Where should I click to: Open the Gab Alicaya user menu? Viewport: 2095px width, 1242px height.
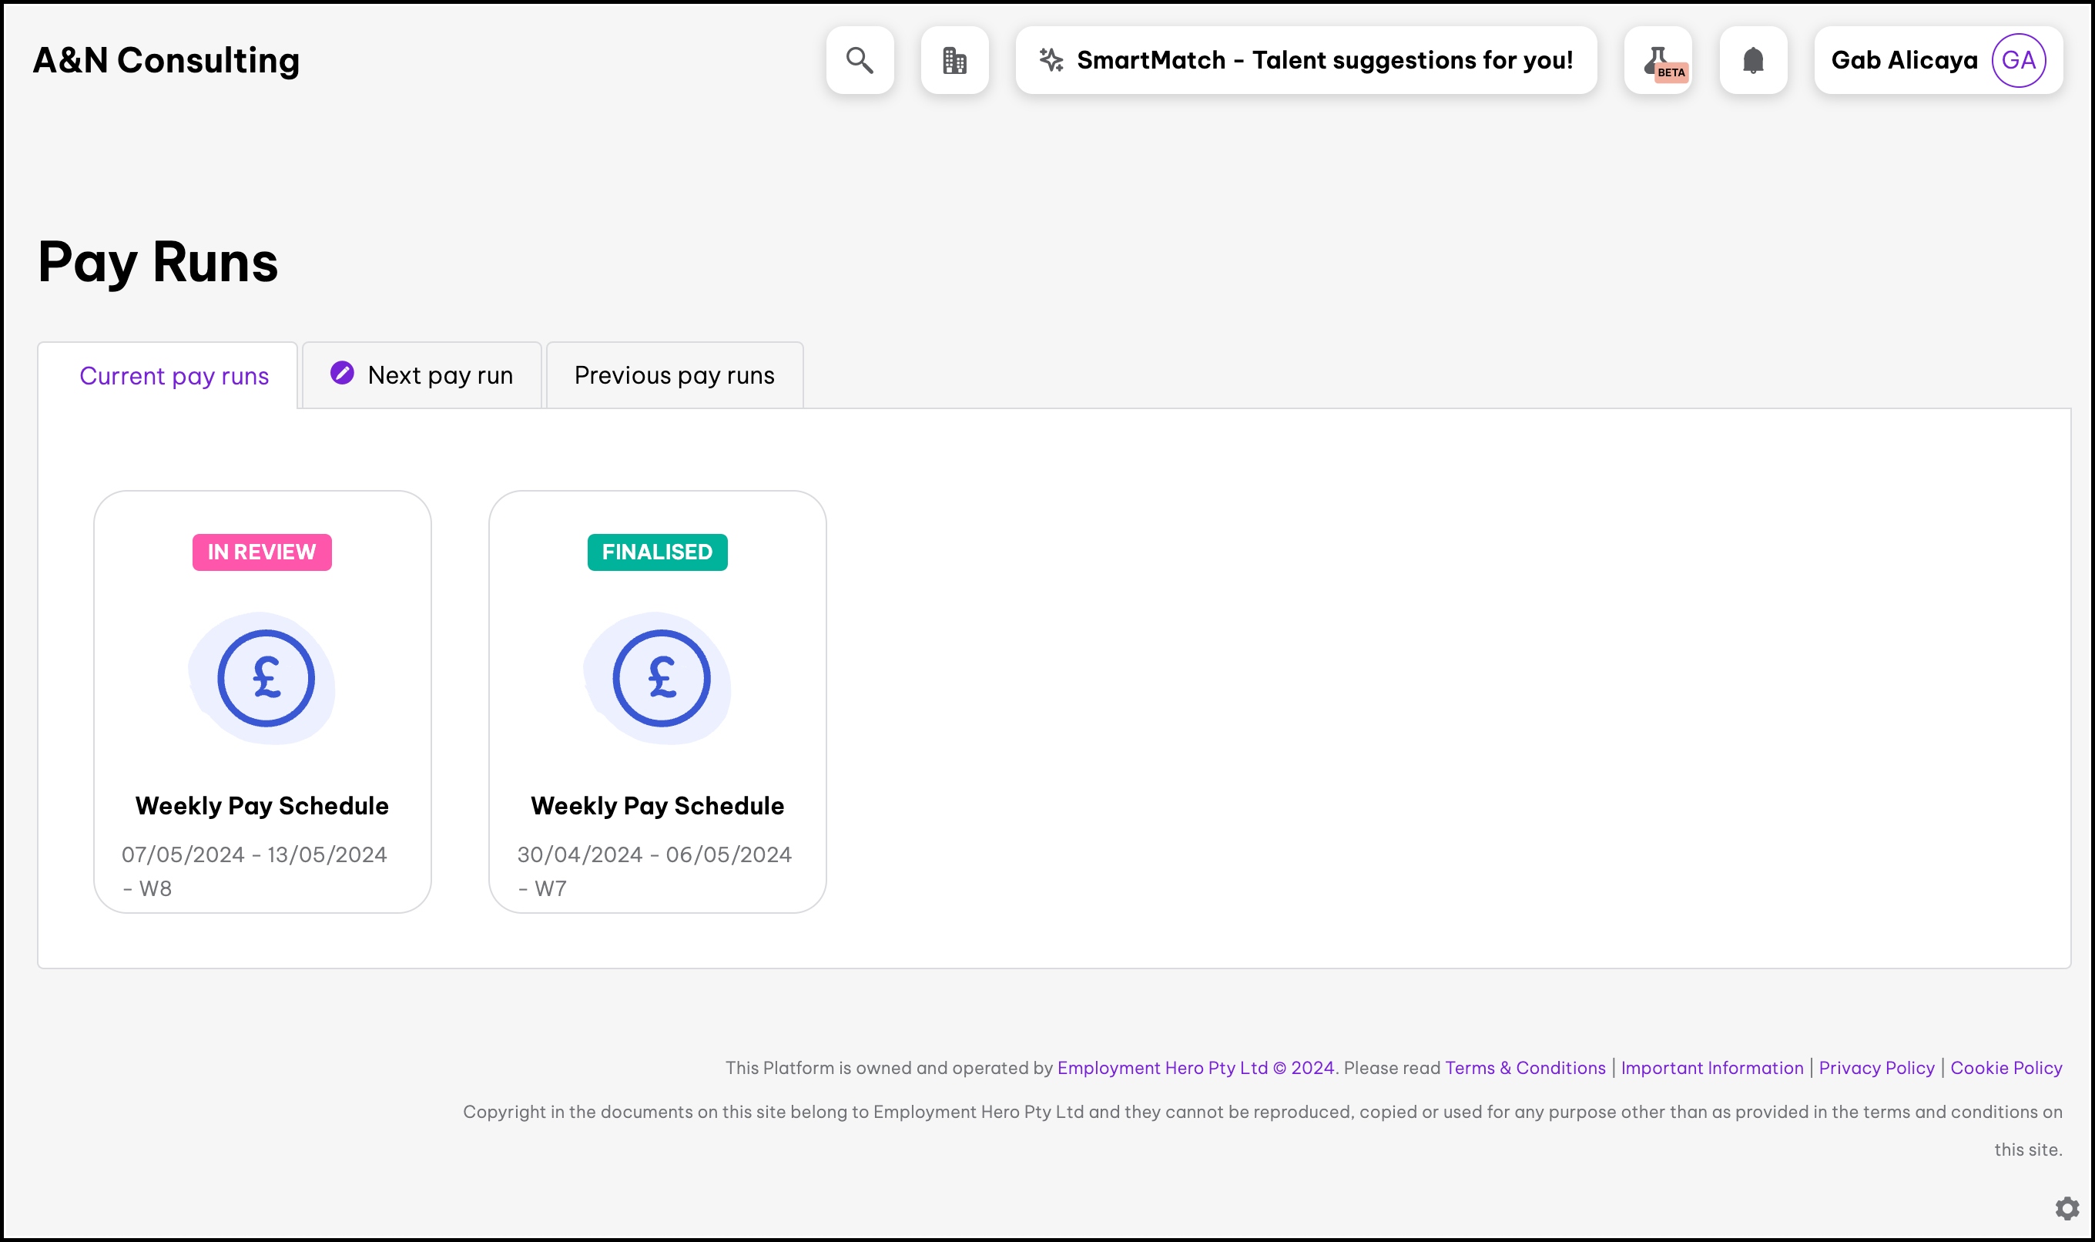pos(1903,60)
